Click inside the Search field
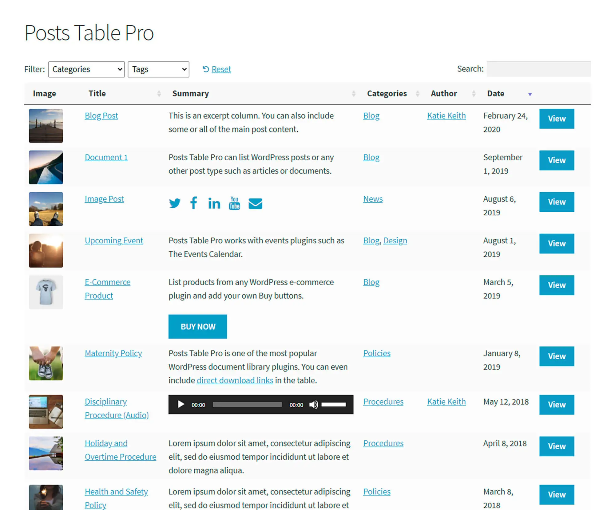This screenshot has height=510, width=615. tap(538, 69)
